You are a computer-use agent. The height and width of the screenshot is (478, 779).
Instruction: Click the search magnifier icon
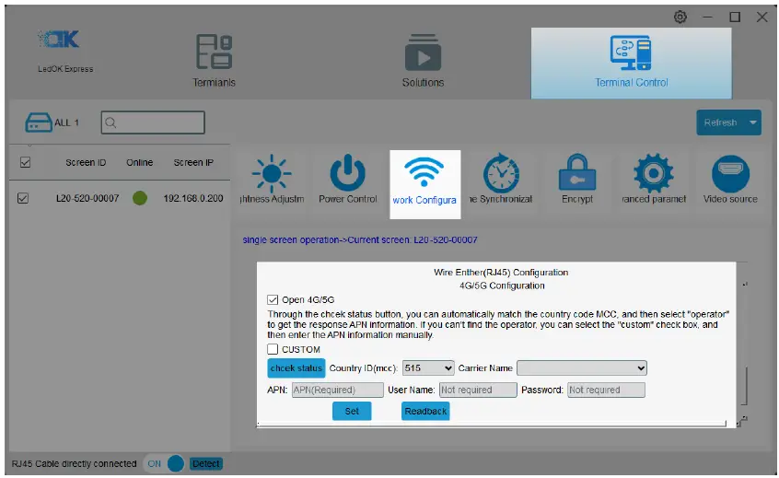pos(110,122)
